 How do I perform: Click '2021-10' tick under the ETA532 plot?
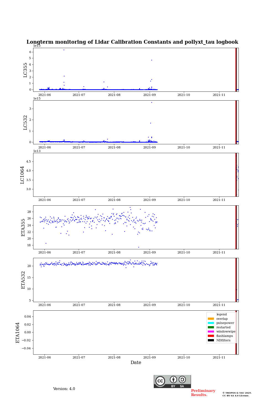tap(184, 305)
